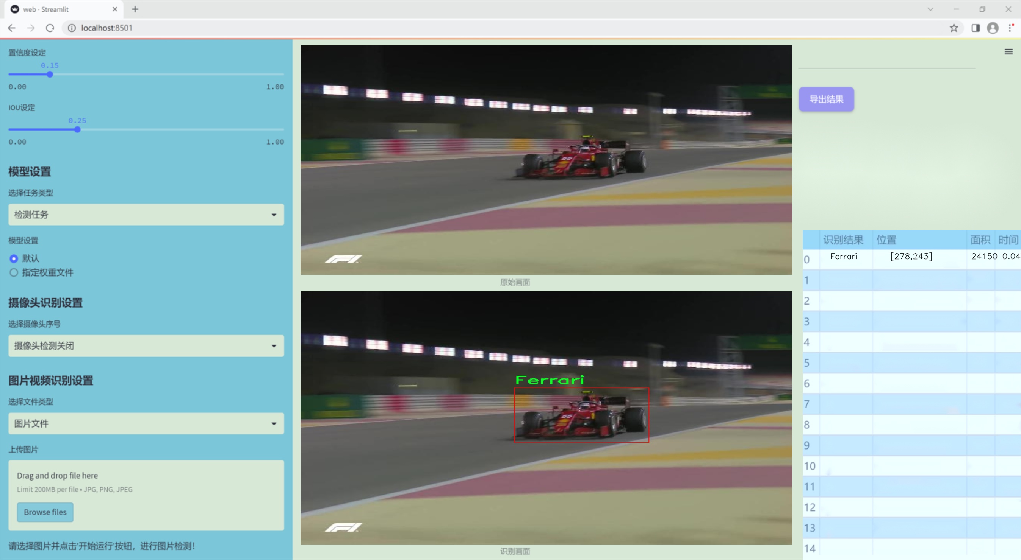Screen dimensions: 1021x560
Task: Select the web · Streamlit tab
Action: (64, 9)
